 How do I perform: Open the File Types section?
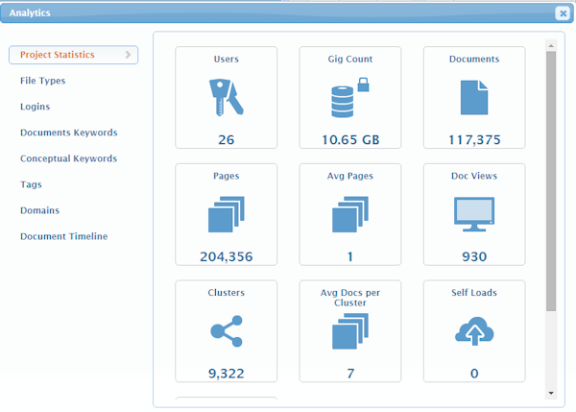42,81
